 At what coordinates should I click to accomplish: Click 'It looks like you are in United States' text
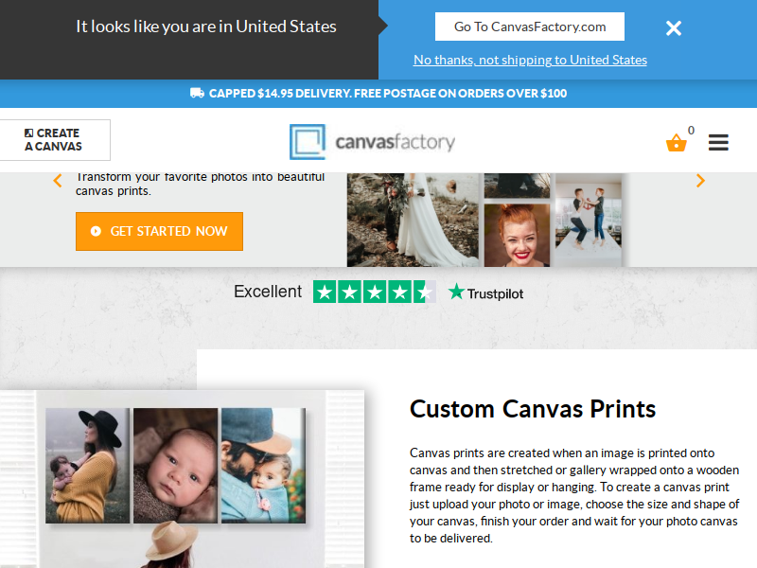click(x=206, y=27)
